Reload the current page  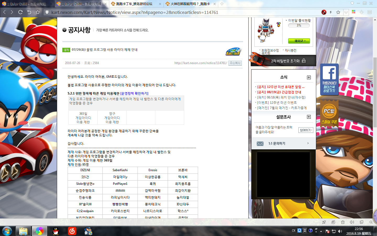(x=20, y=12)
